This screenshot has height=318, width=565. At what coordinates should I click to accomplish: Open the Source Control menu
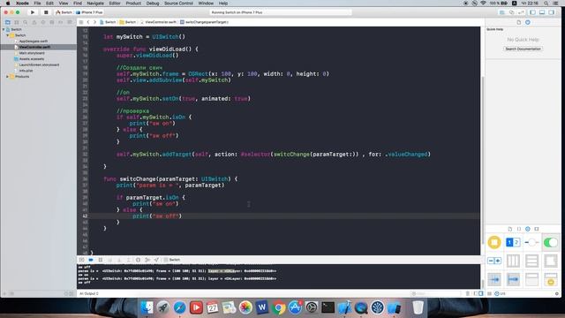(178, 4)
